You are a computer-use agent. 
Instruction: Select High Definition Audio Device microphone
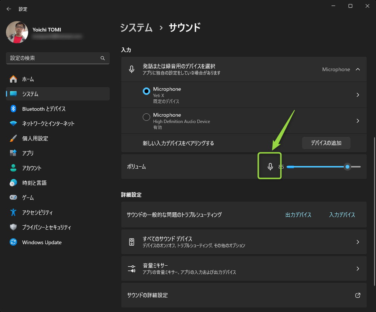click(146, 117)
